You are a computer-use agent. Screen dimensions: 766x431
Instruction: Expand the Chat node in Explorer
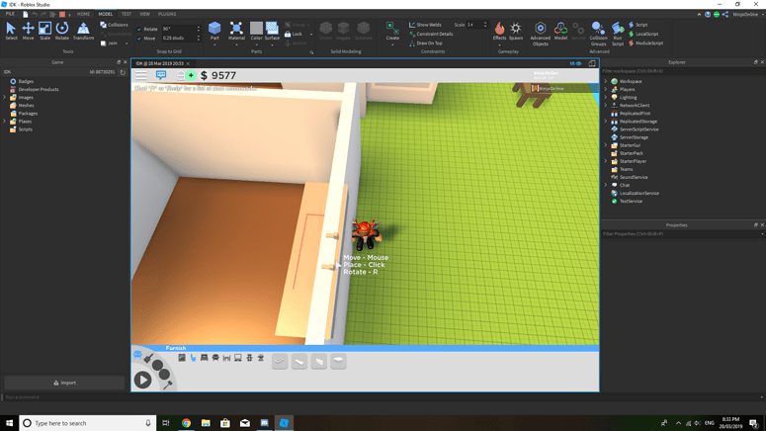pos(606,185)
